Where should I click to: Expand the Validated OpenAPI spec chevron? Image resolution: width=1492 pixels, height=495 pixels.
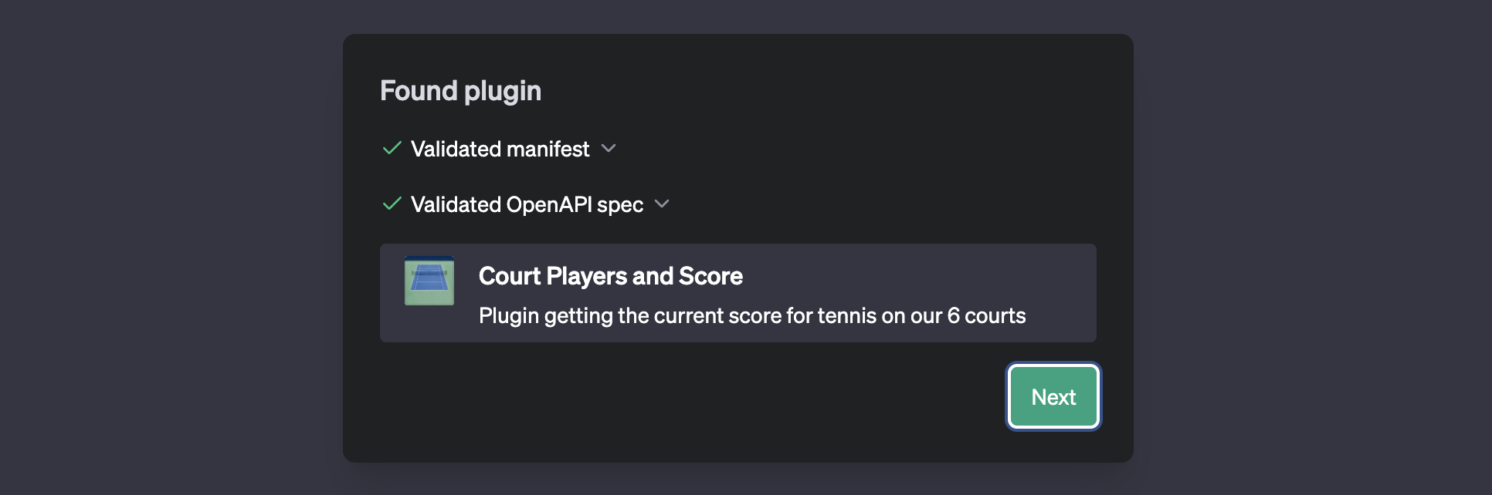(x=662, y=204)
